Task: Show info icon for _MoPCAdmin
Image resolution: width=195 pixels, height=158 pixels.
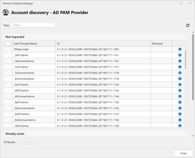Action: point(180,114)
